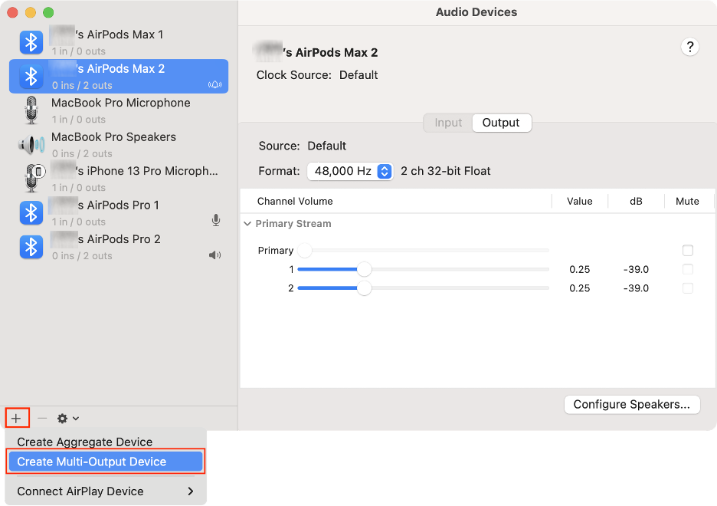The image size is (717, 506).
Task: Click the Mute column header
Action: pos(687,202)
